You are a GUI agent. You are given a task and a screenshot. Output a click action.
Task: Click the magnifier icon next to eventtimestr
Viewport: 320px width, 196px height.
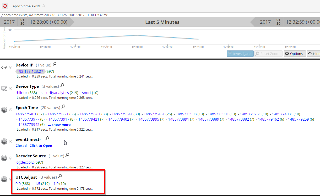[47, 138]
